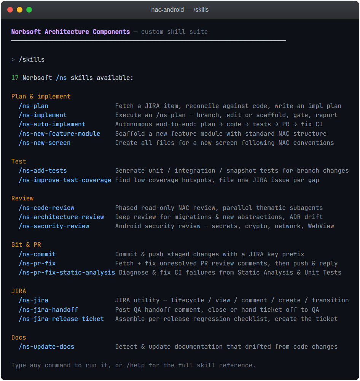360x381 pixels.
Task: Click description 'Detect & update documentation that drifted'
Action: click(193, 346)
